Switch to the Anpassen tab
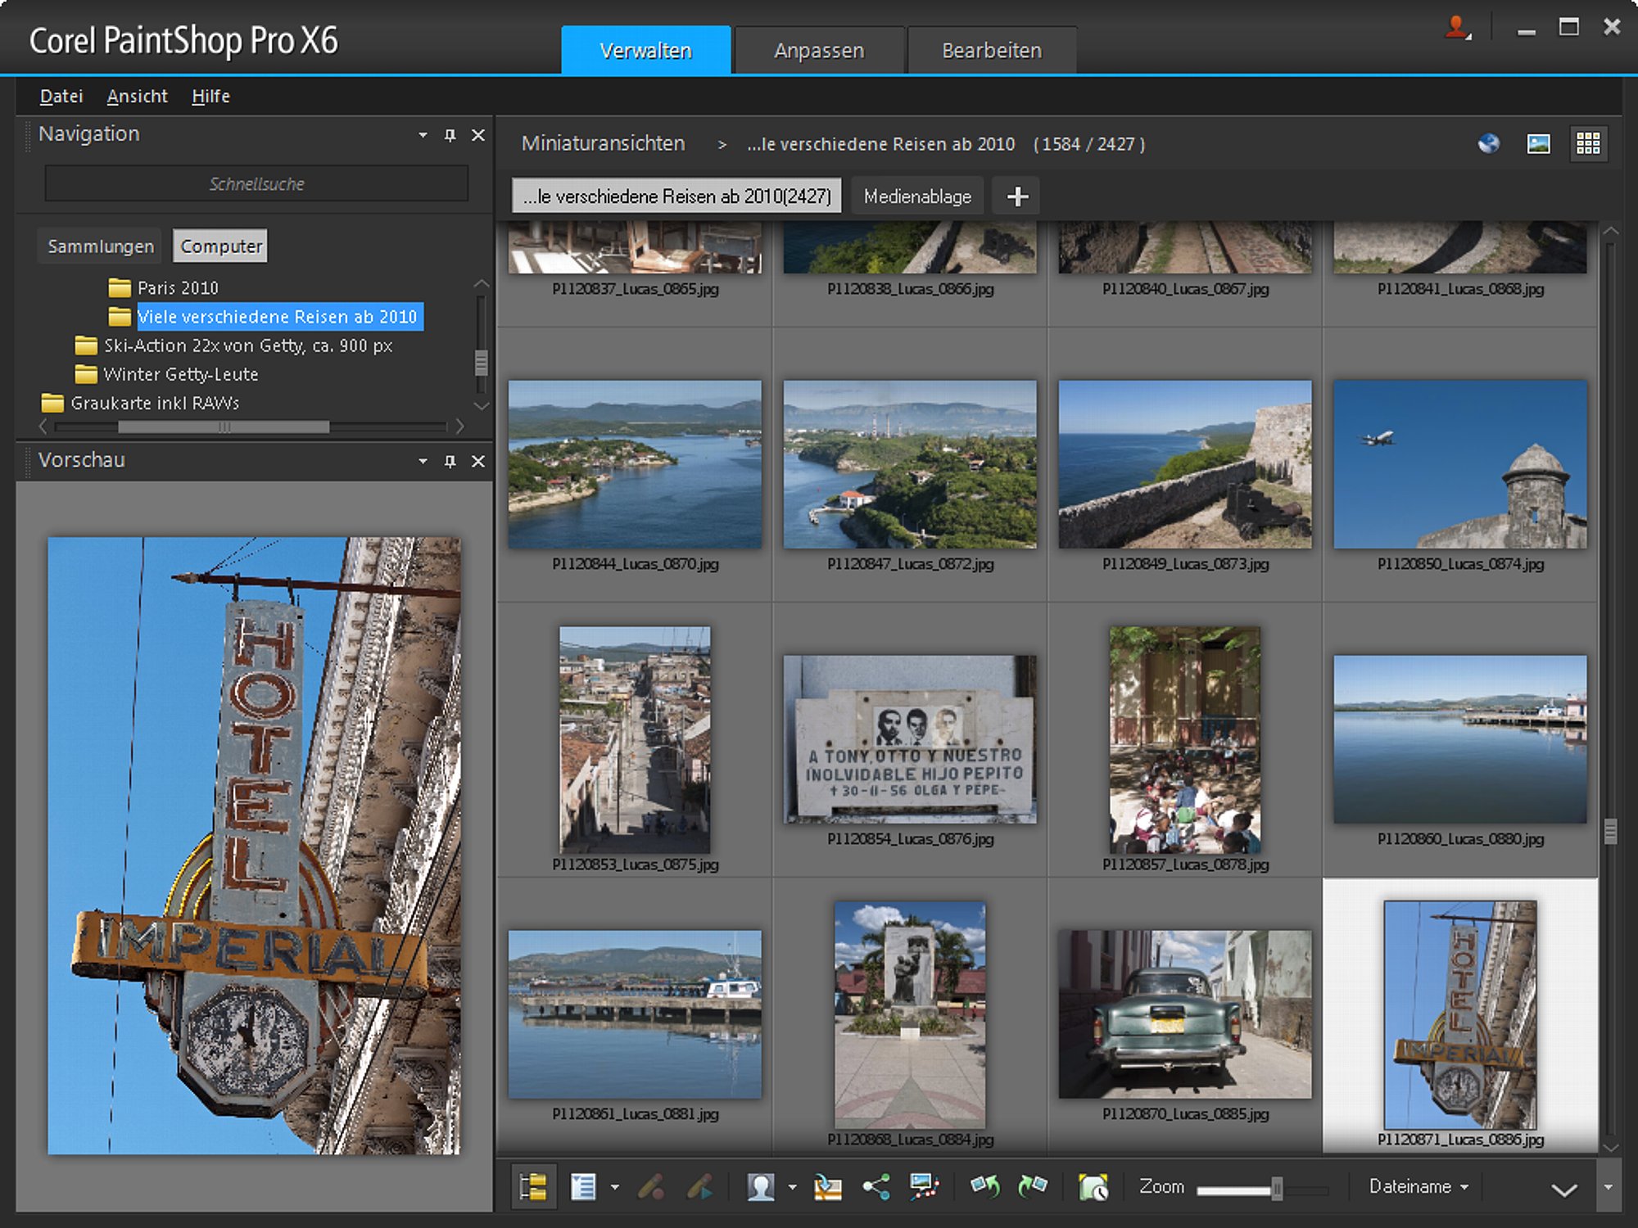This screenshot has width=1638, height=1228. [819, 50]
